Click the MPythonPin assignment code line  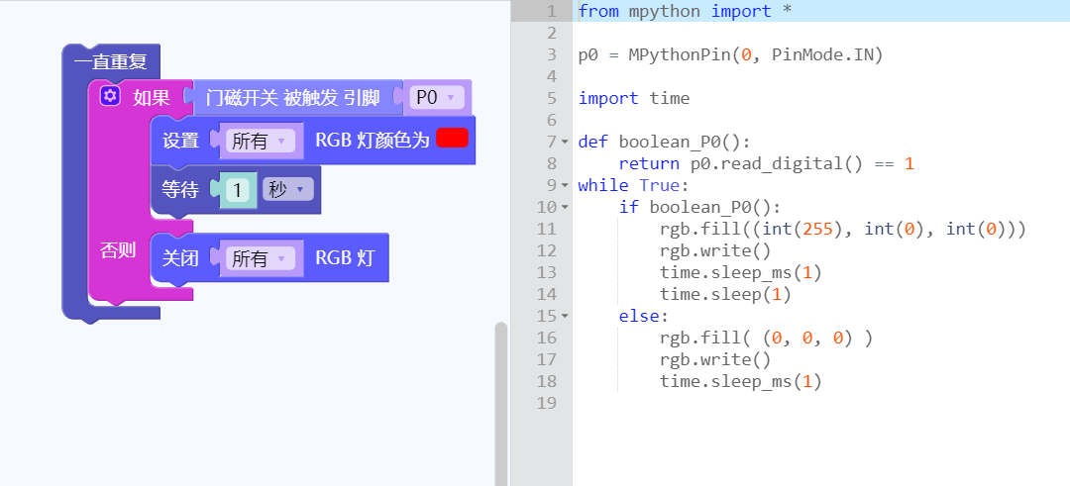[x=729, y=54]
